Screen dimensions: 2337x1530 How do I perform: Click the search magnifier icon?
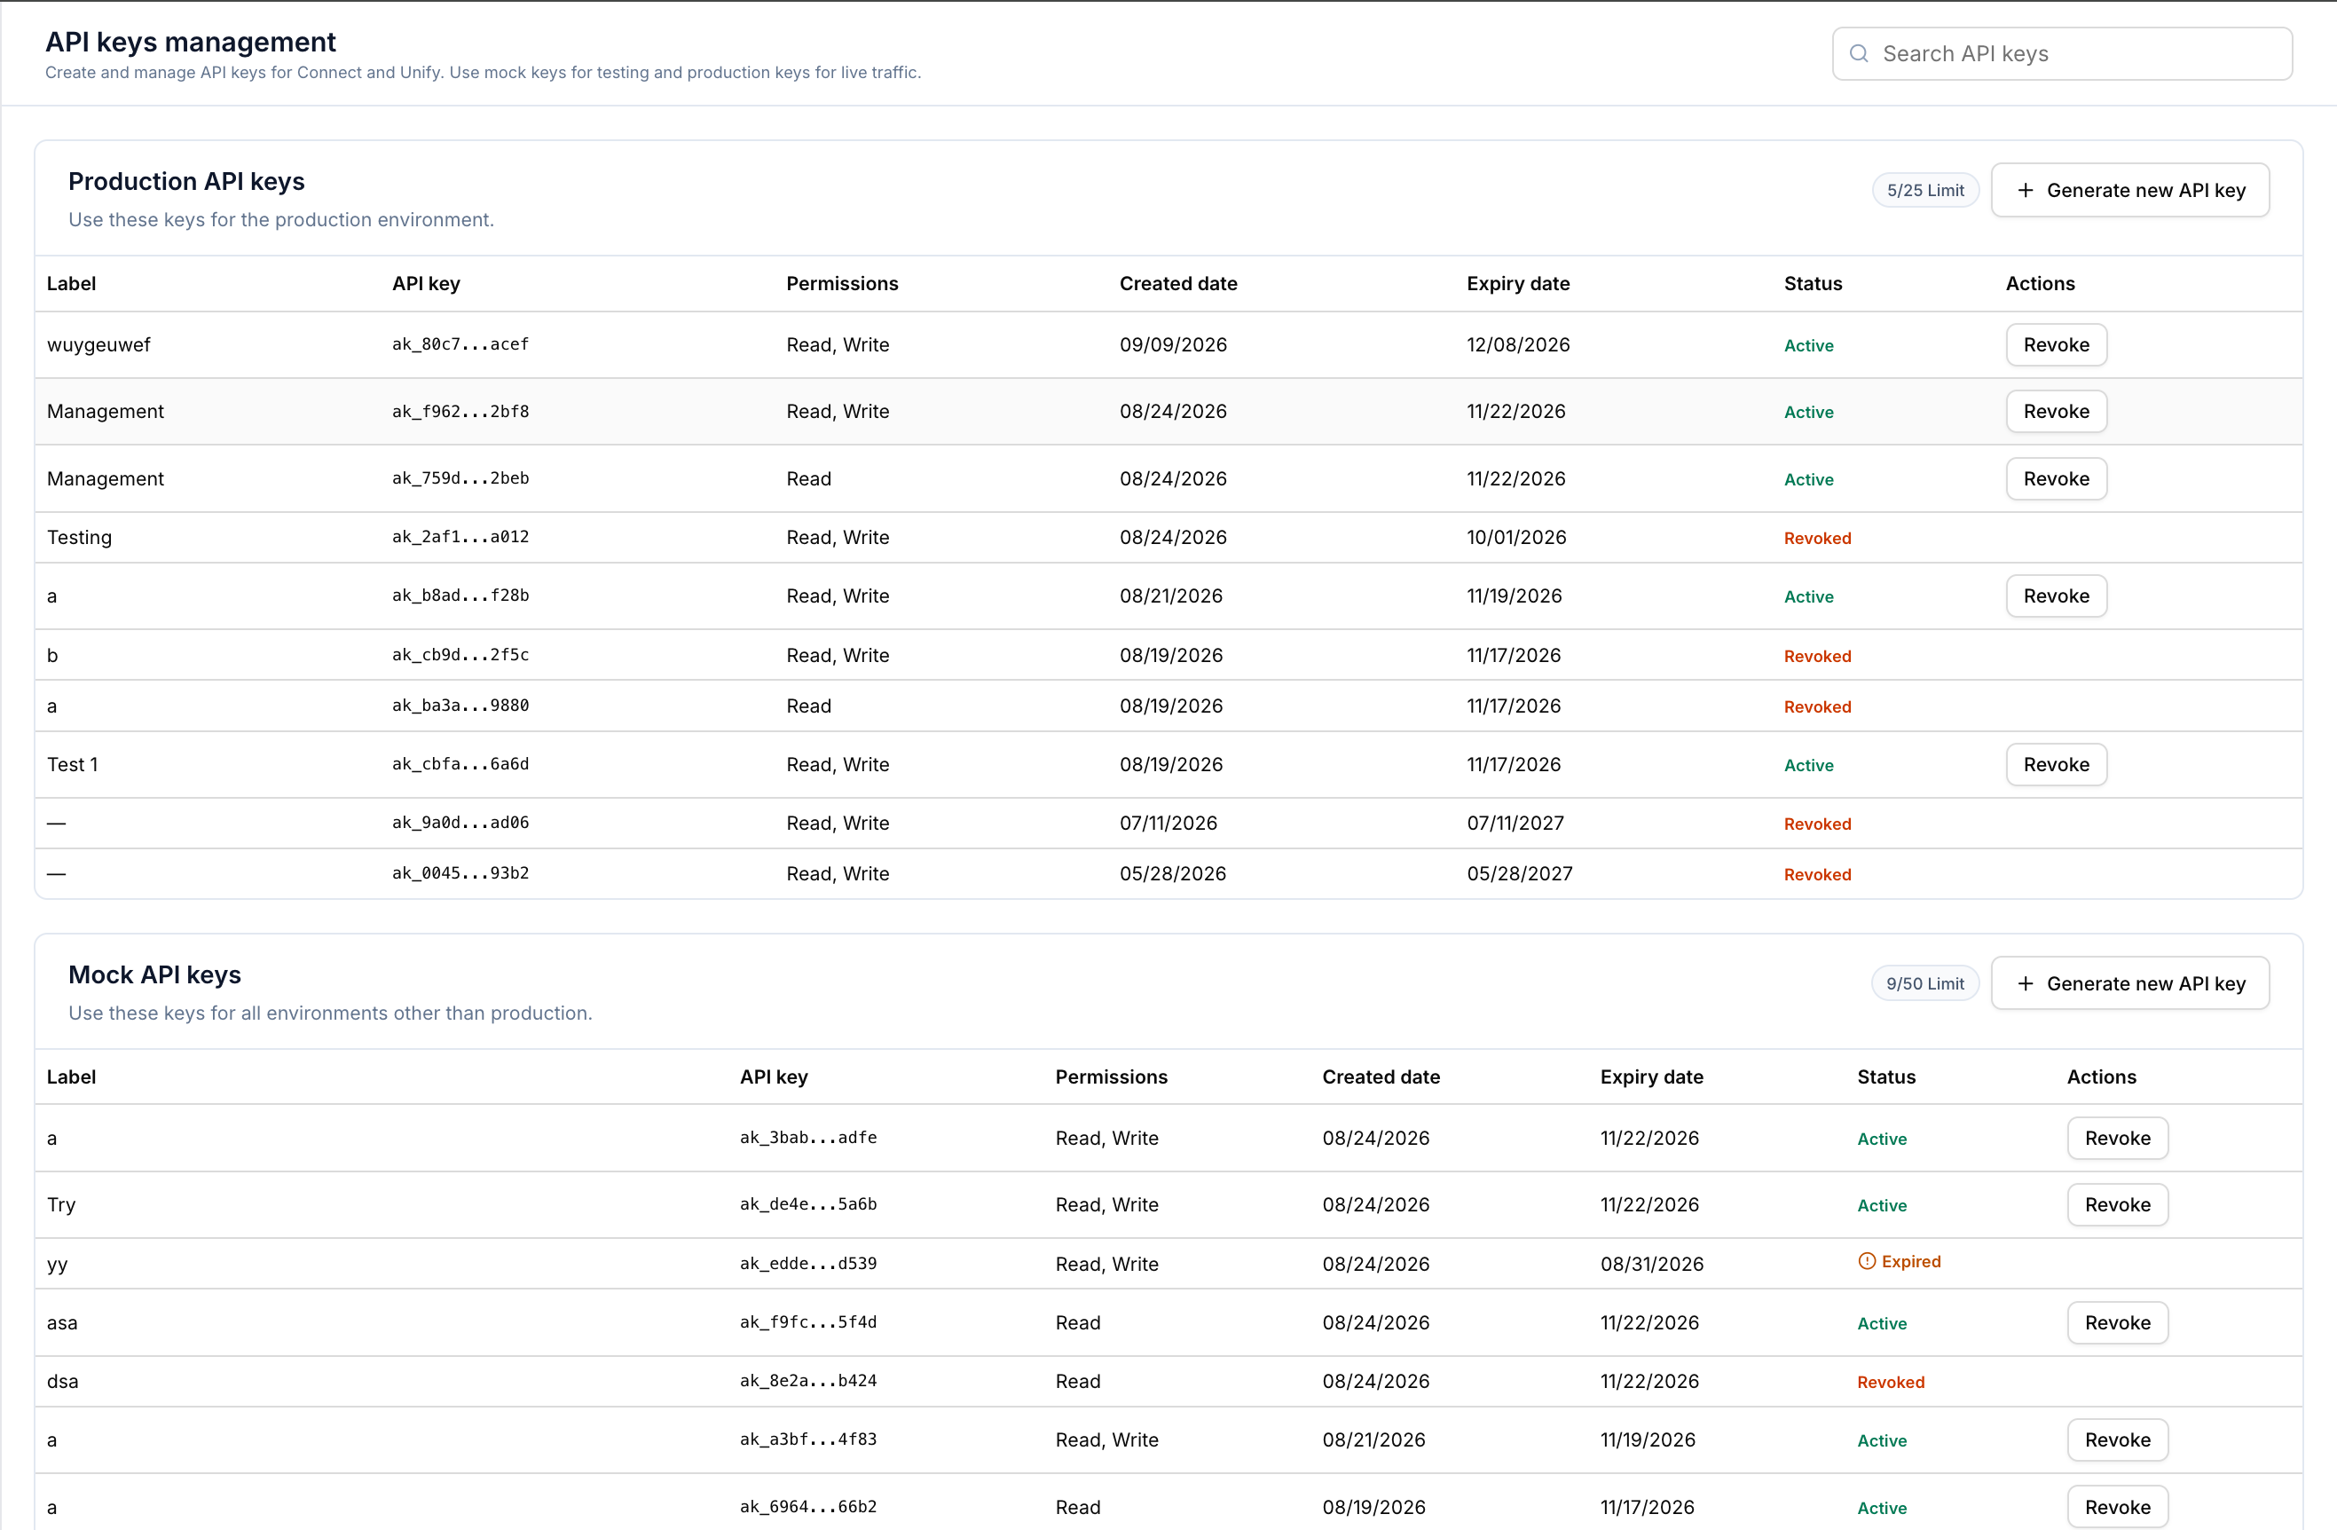(1858, 53)
